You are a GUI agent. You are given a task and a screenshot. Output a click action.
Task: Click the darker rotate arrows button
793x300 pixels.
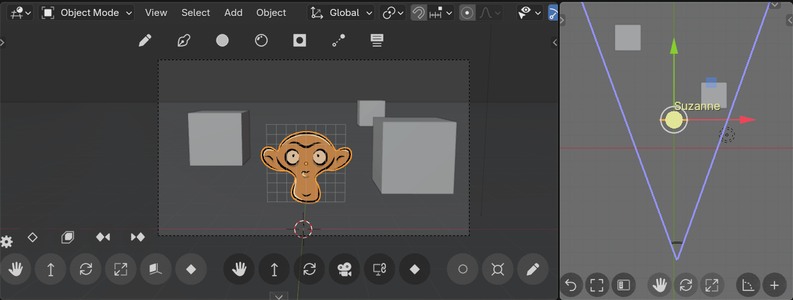pyautogui.click(x=310, y=269)
